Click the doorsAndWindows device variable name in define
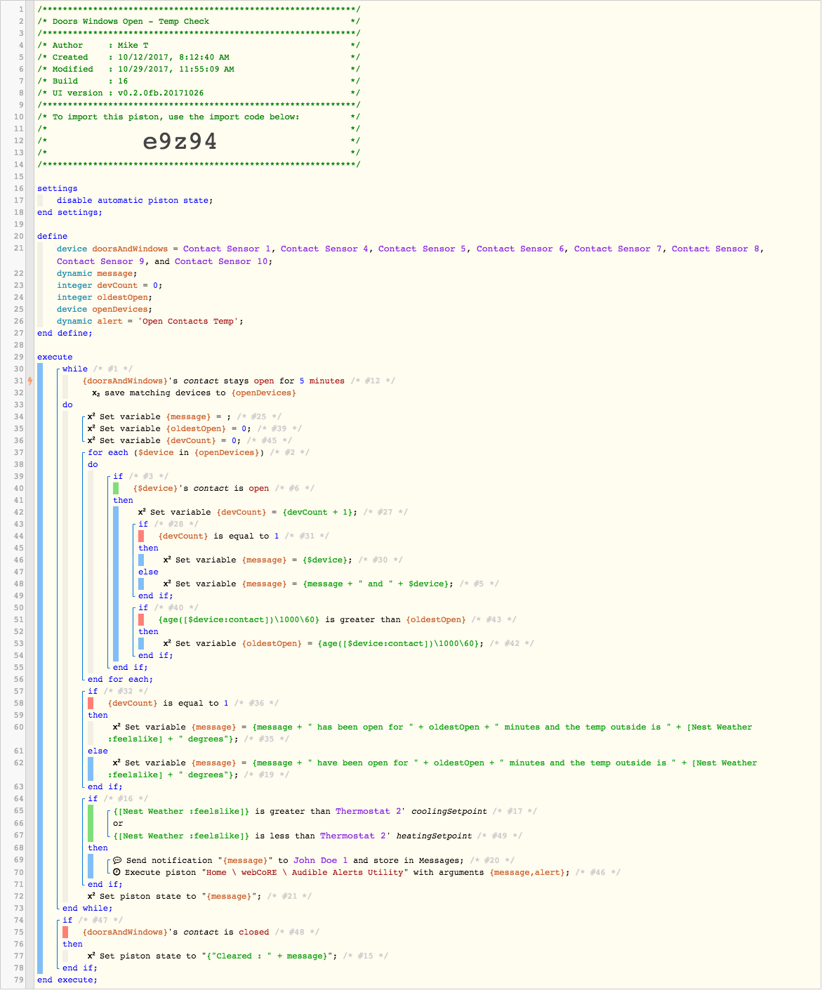The image size is (827, 995). pos(130,249)
